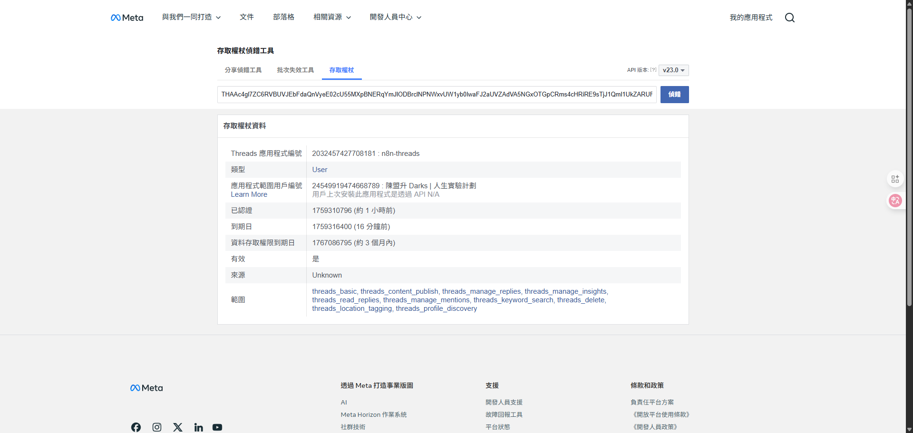Click the Instagram icon in the footer
The image size is (913, 433).
click(x=156, y=427)
